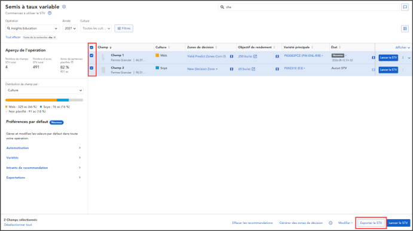Open P09231E (E3) variety dropdown for Champ 2

(295, 68)
